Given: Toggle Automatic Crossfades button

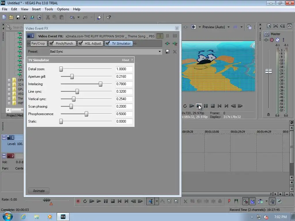Looking at the screenshot, I should pos(252,201).
